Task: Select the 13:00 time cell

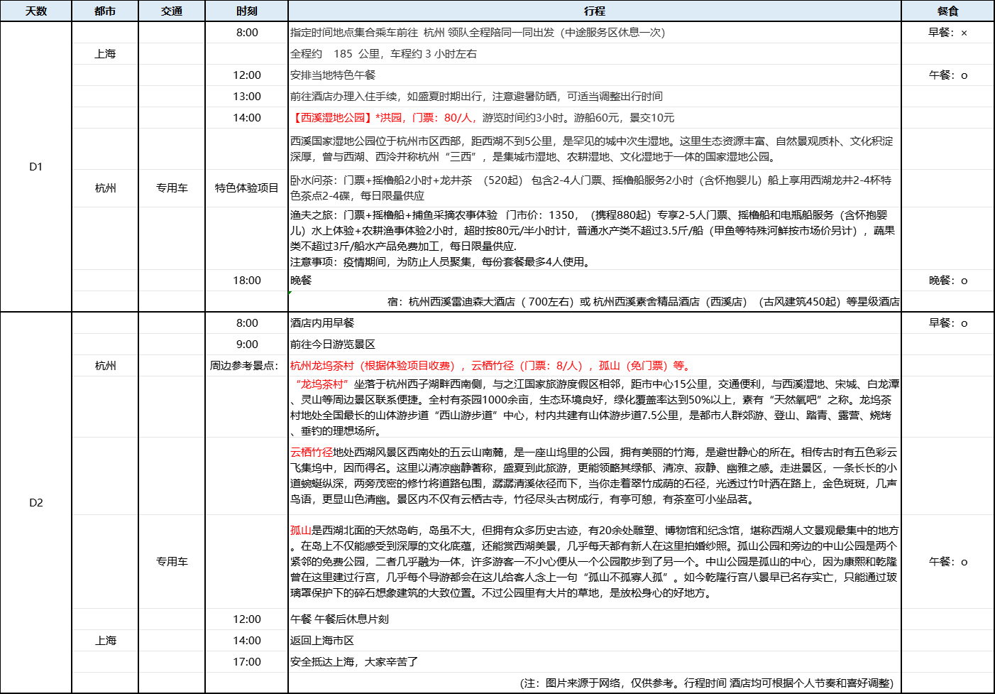Action: pos(246,97)
